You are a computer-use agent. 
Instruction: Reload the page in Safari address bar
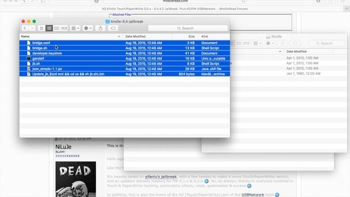coord(243,1)
